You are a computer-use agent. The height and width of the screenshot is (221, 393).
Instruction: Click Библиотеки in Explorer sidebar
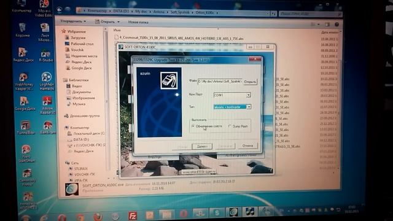point(76,80)
